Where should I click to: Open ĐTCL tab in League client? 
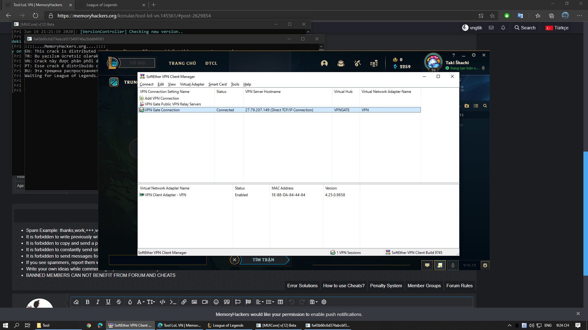211,63
